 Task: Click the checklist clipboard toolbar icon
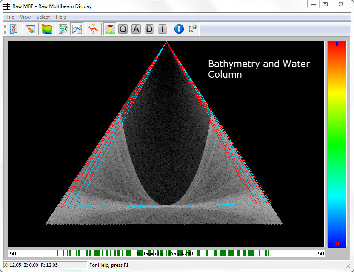(x=14, y=29)
